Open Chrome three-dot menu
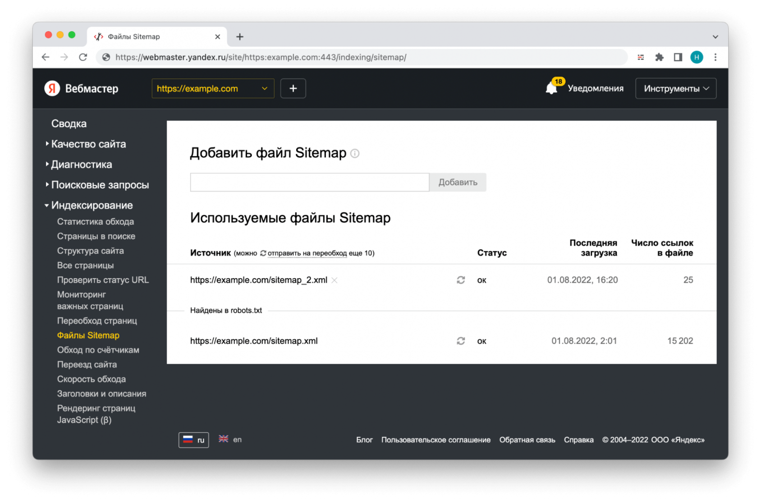Image resolution: width=761 pixels, height=503 pixels. click(715, 57)
